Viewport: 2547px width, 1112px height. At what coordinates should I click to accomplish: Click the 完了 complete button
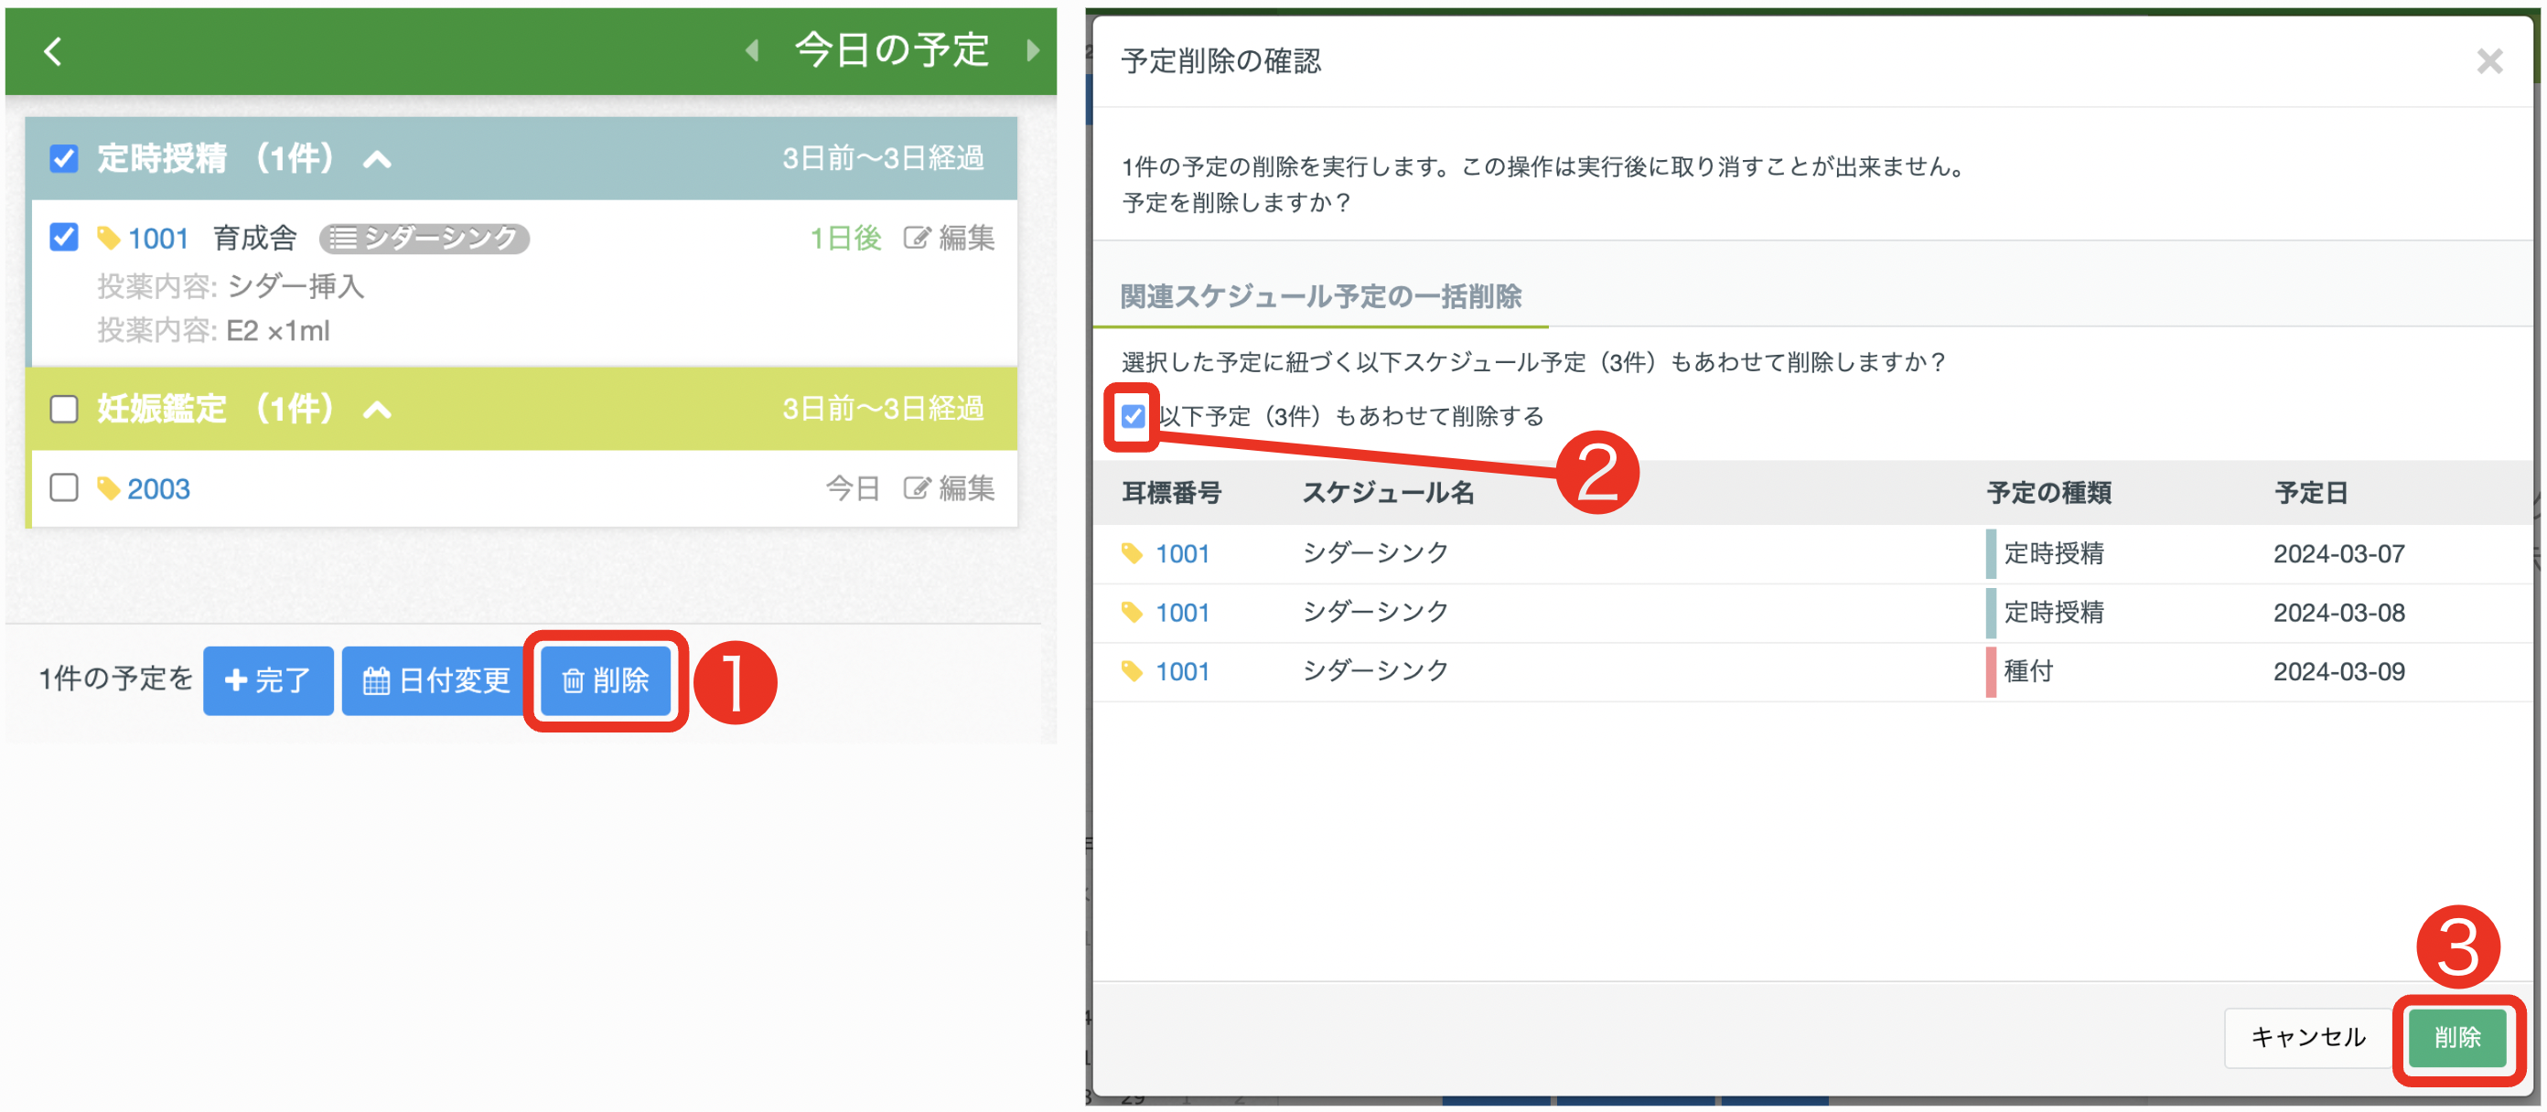[x=268, y=681]
